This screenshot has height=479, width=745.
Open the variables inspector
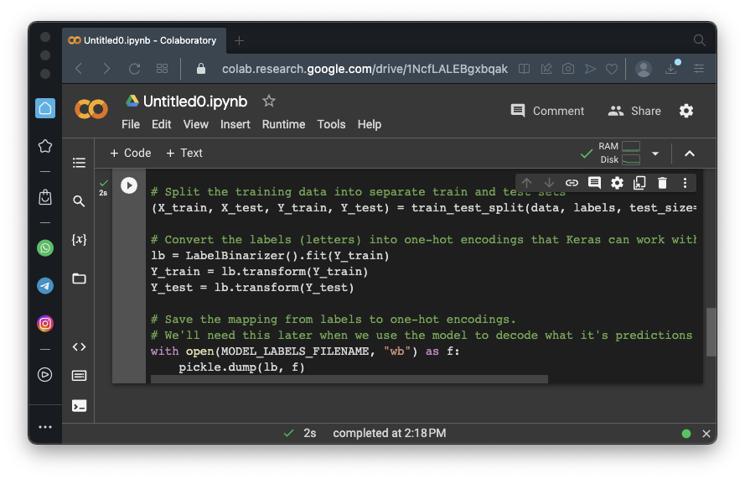pos(79,240)
